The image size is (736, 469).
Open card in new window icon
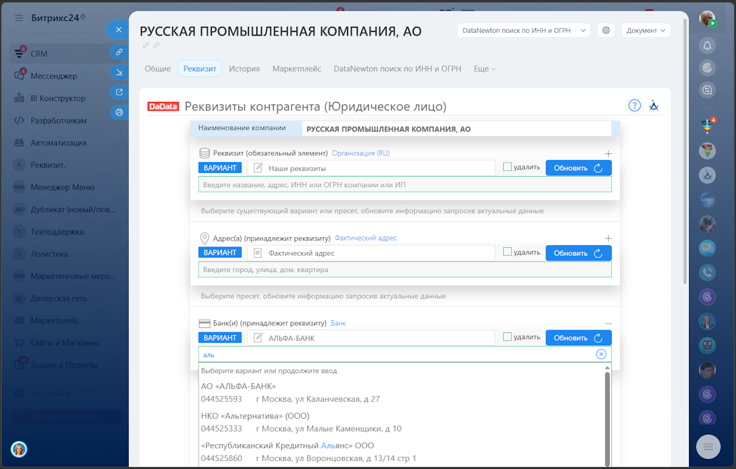coord(119,92)
